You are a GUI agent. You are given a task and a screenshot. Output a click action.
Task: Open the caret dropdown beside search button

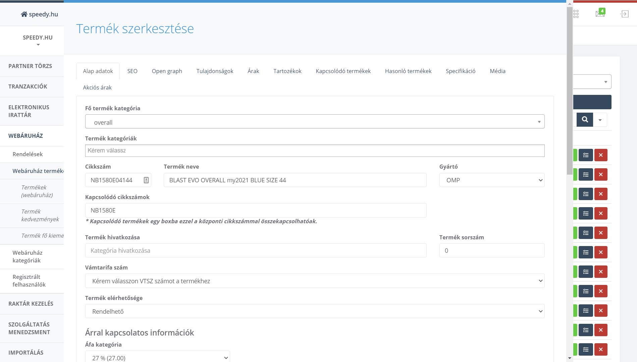coord(600,120)
